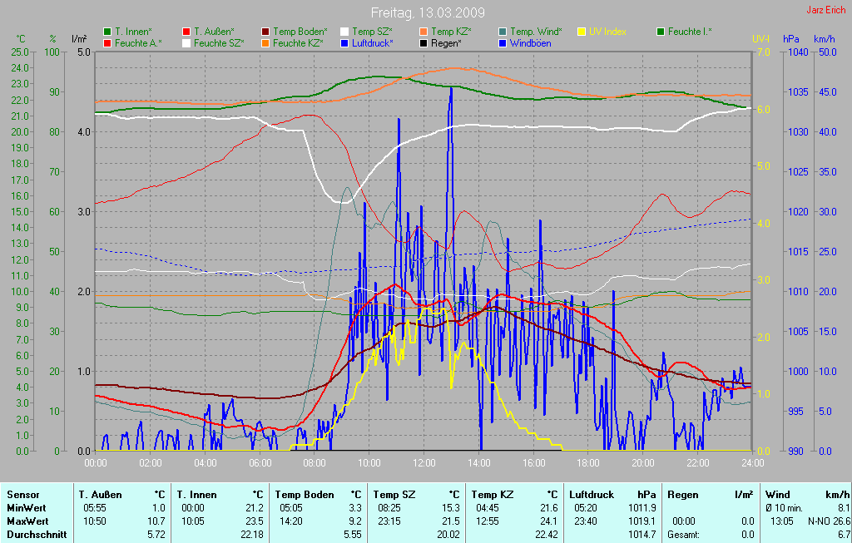Viewport: 852px width, 543px height.
Task: Click the 'T. Außen' column header in the table
Action: [100, 495]
